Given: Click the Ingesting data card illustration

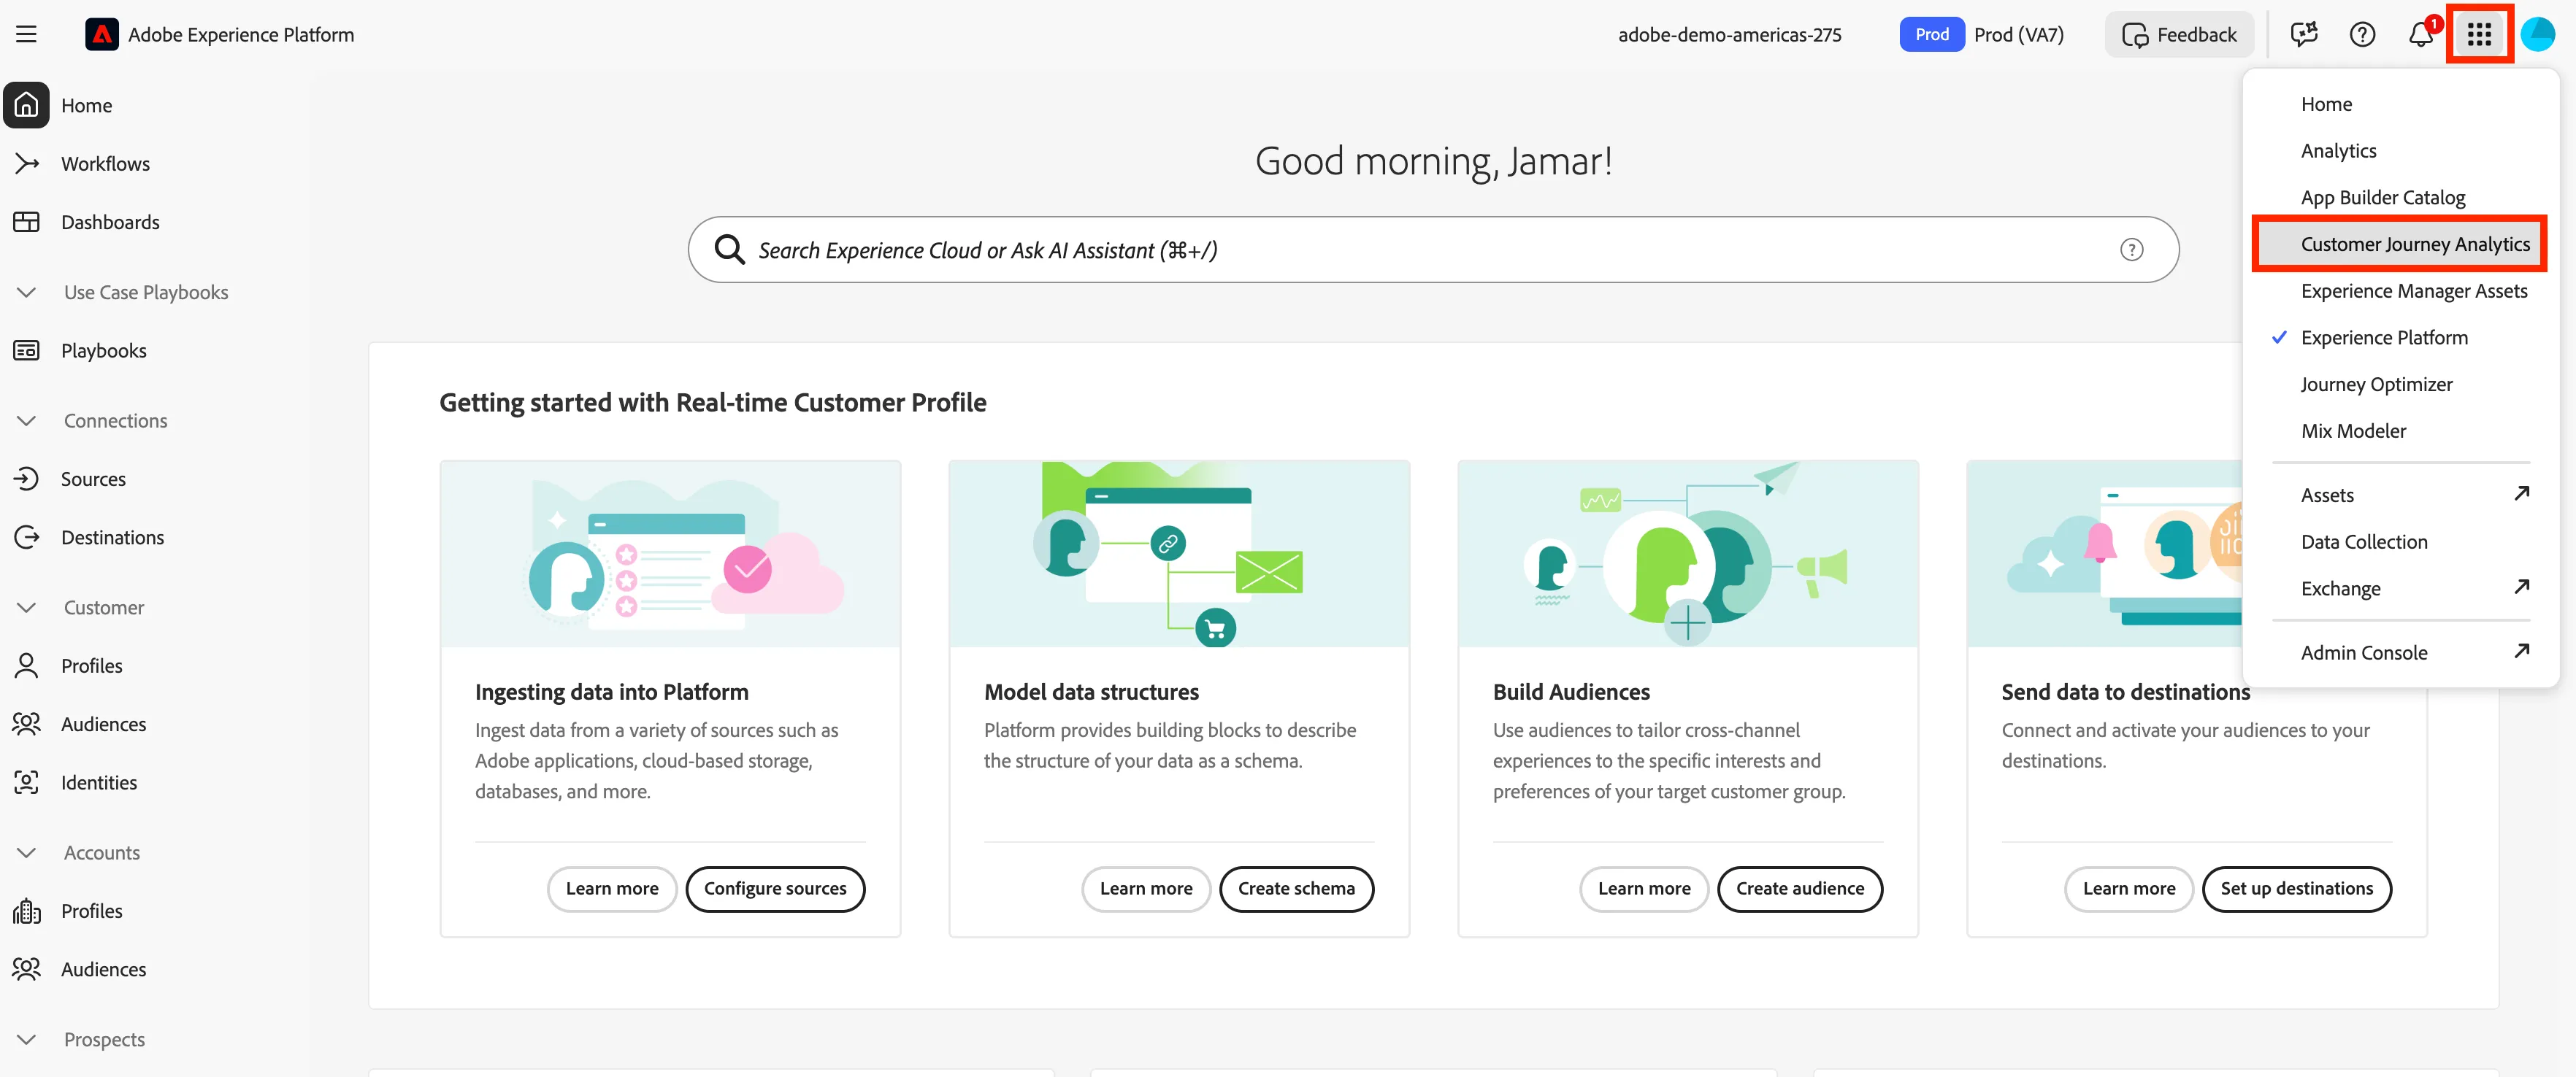Looking at the screenshot, I should 670,554.
